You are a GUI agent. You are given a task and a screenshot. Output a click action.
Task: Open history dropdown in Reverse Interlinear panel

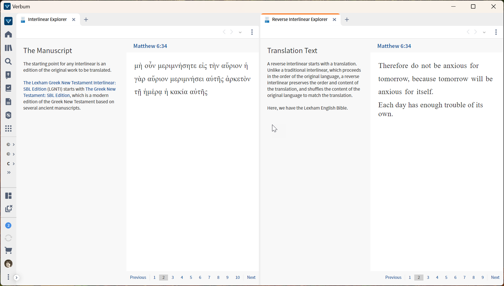[x=484, y=32]
